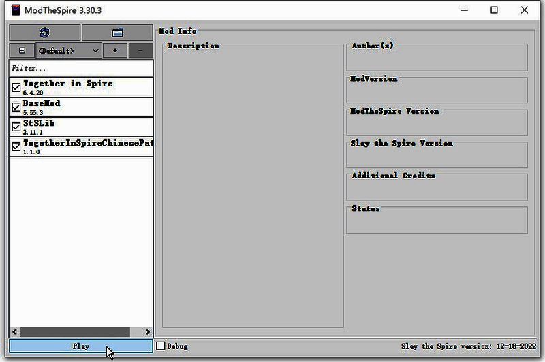Add a new profile with plus button
Screen dimensions: 545x362
coord(115,50)
